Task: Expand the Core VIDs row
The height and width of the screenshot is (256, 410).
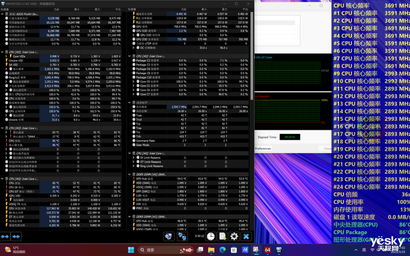Action: (6, 56)
